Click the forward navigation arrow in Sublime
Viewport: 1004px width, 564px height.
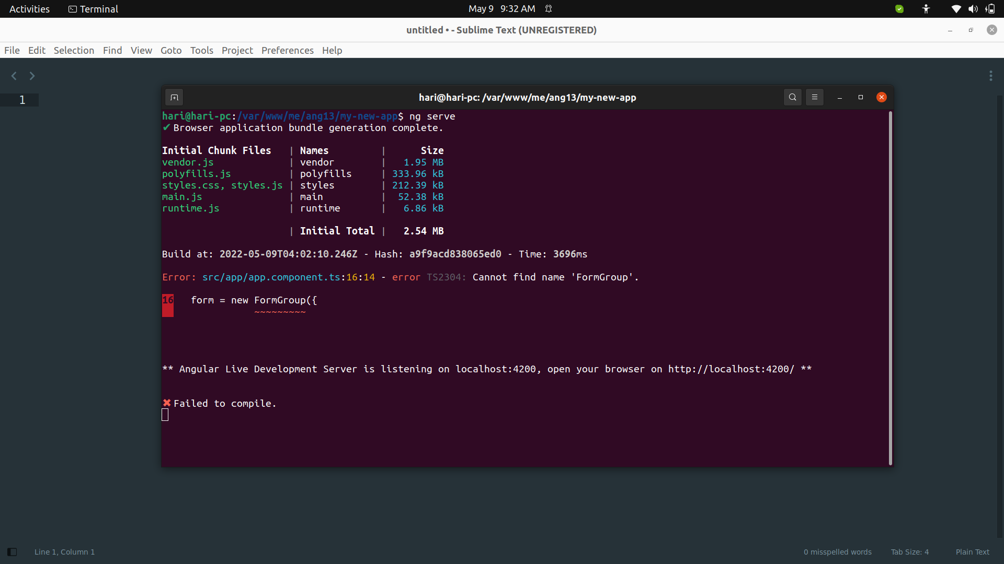point(31,76)
